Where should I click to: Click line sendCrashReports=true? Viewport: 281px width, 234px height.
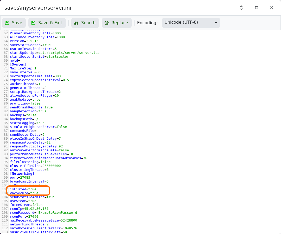(x=31, y=107)
